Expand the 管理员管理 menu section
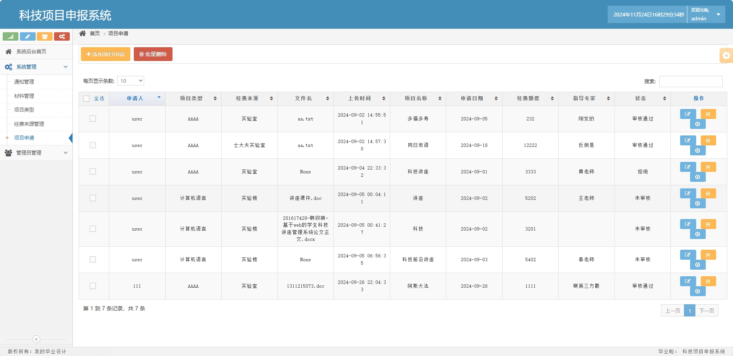Viewport: 733px width, 356px height. pos(36,153)
